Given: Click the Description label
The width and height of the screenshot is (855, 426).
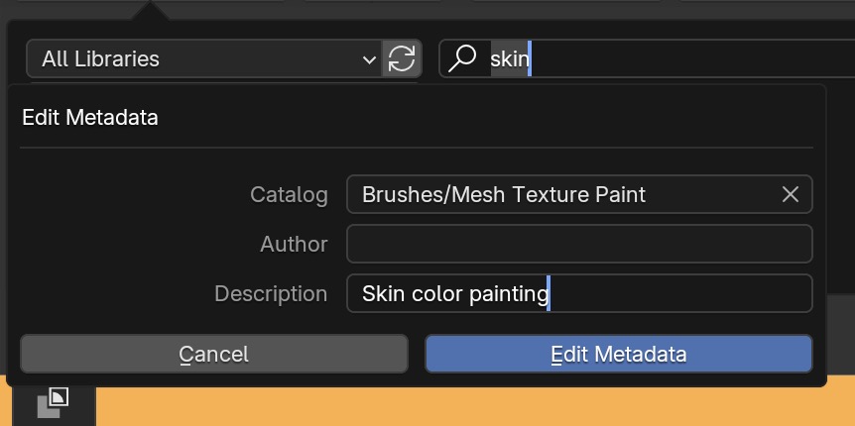Looking at the screenshot, I should (x=271, y=293).
